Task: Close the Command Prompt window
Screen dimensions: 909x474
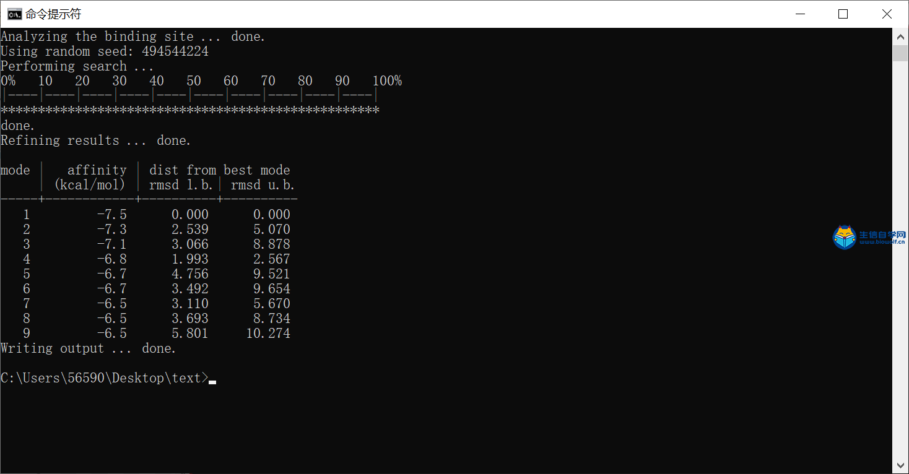Action: (x=887, y=14)
